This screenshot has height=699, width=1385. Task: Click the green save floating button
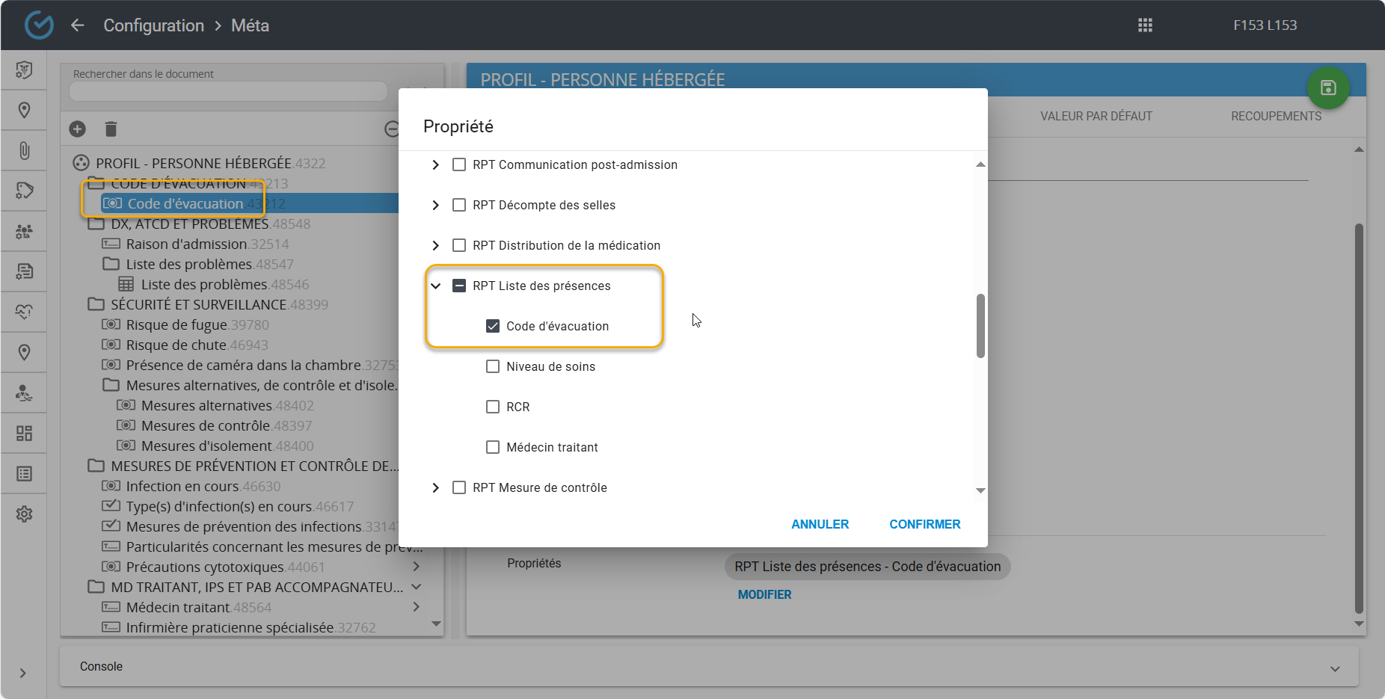click(x=1327, y=88)
